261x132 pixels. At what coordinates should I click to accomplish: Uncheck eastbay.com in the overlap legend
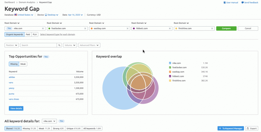tap(170, 72)
